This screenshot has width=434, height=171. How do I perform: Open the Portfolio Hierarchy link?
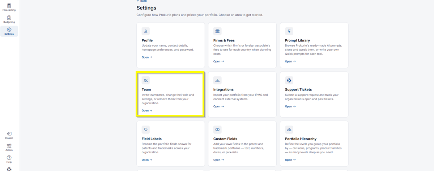(x=290, y=160)
